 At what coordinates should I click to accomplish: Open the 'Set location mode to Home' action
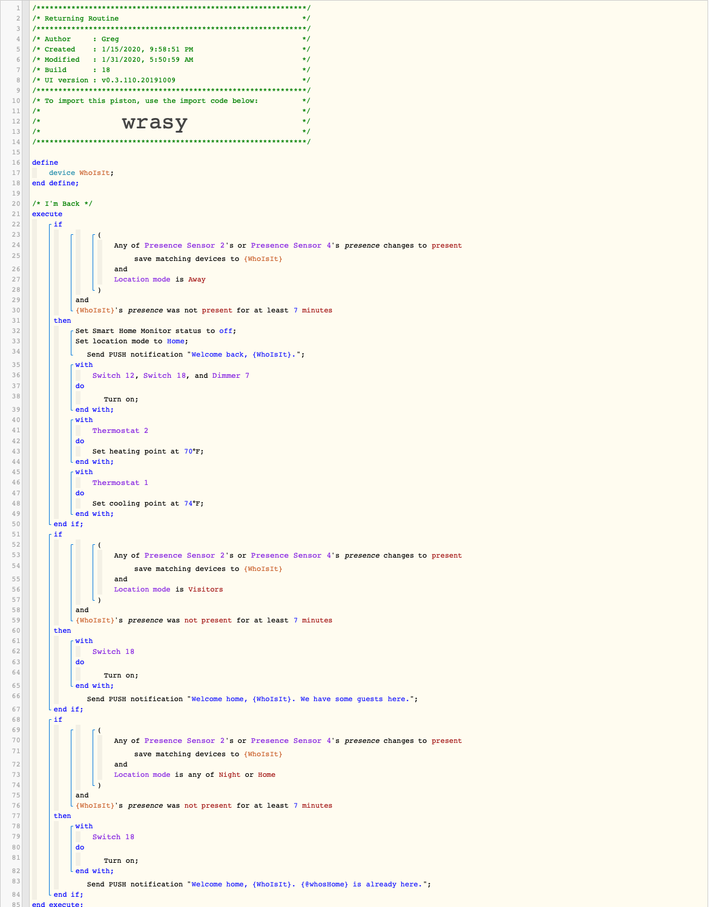click(x=132, y=341)
